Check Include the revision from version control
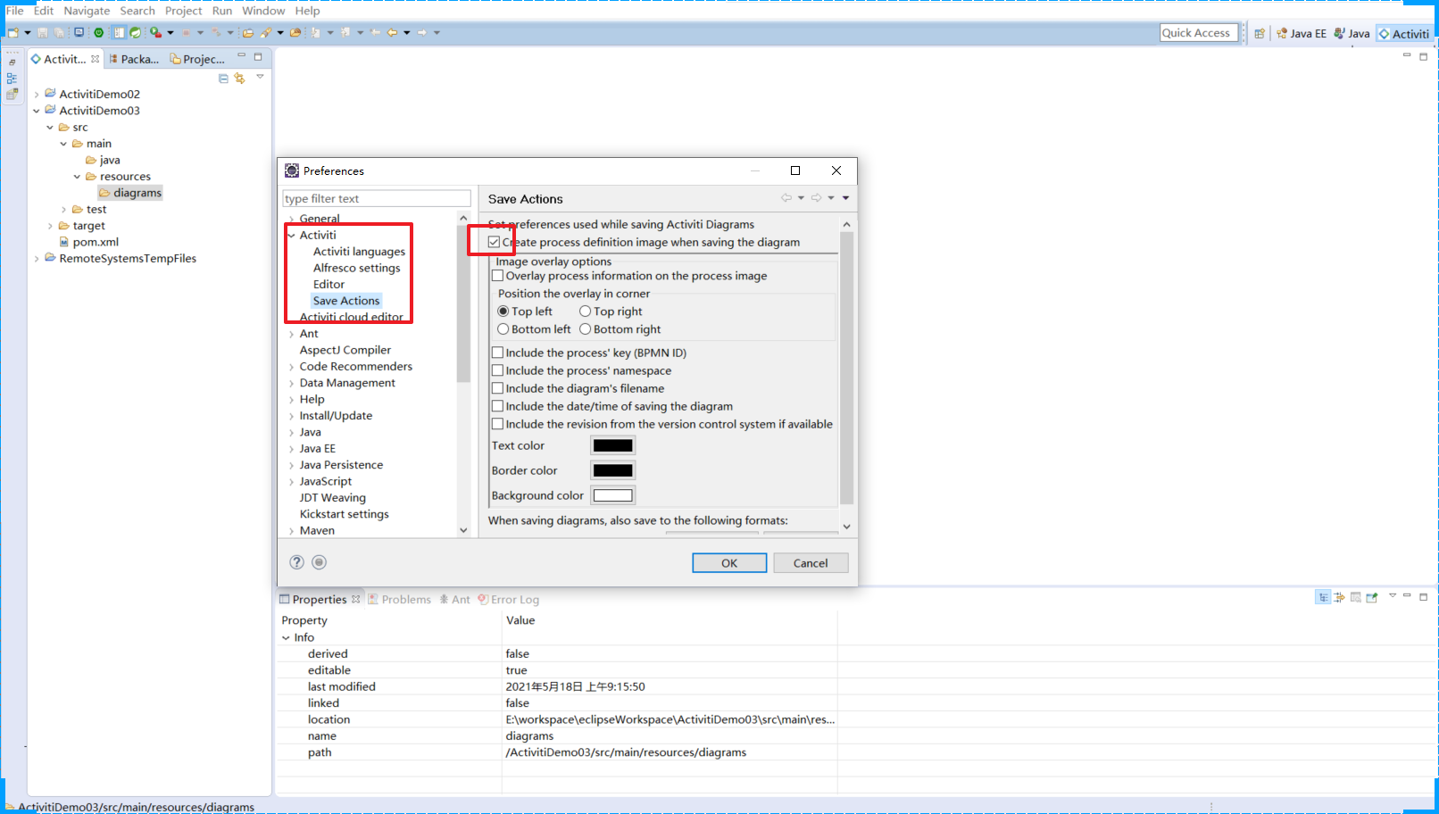 pos(498,424)
